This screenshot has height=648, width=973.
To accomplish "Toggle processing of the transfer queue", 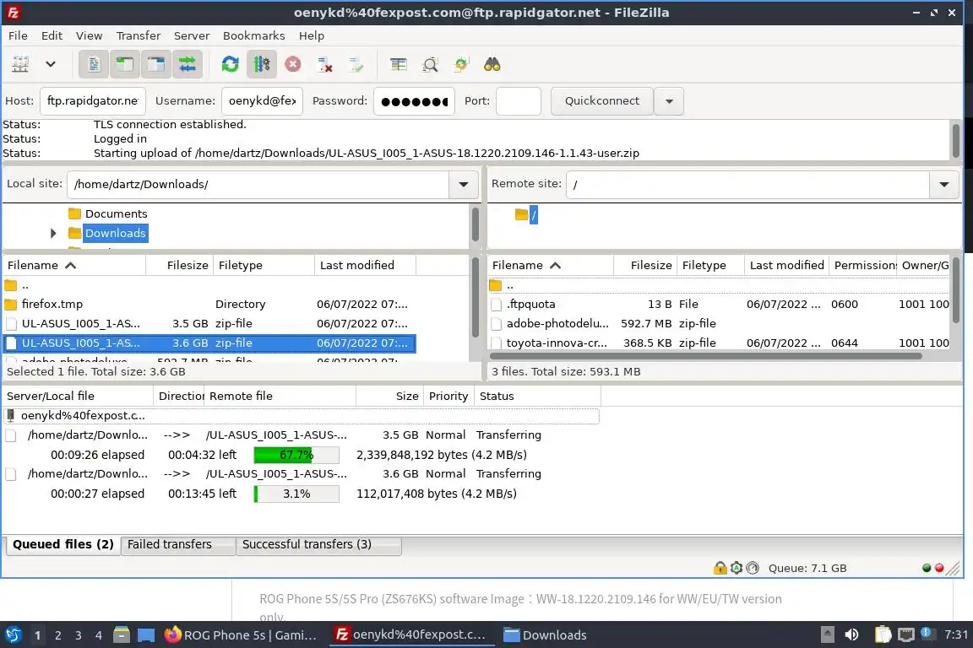I will (x=261, y=64).
